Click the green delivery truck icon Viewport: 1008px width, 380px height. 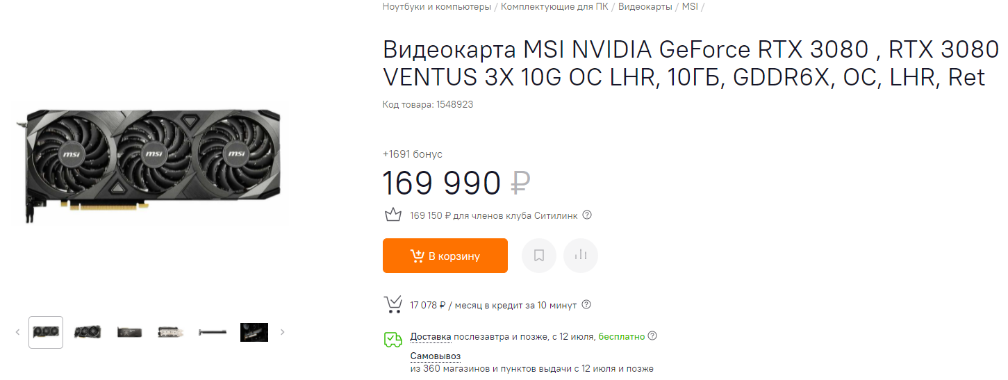[393, 339]
